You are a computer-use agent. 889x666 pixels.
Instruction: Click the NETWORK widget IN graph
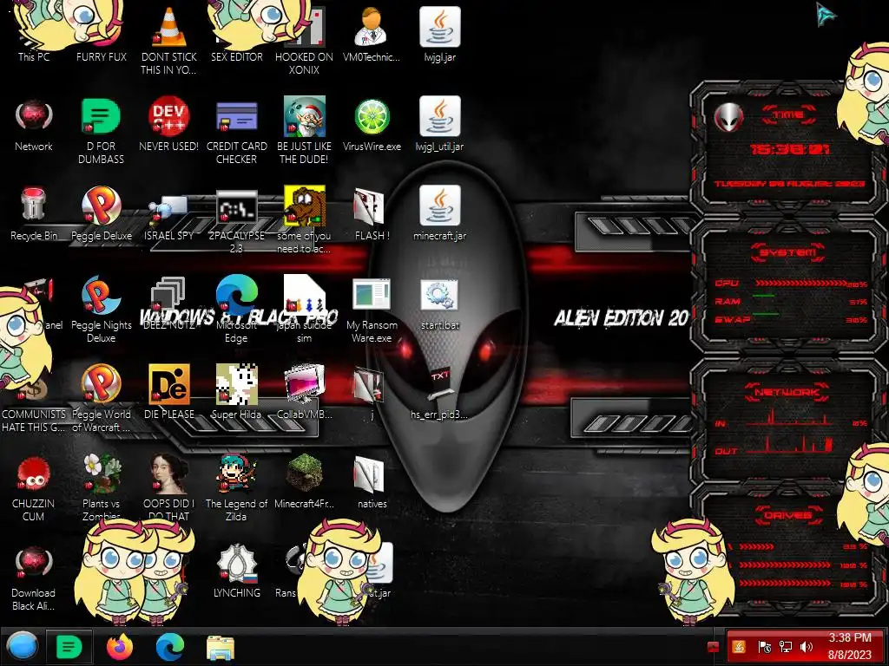click(x=788, y=417)
